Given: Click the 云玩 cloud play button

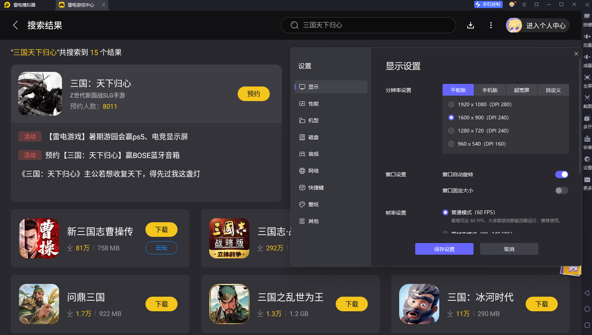Looking at the screenshot, I should pyautogui.click(x=161, y=248).
